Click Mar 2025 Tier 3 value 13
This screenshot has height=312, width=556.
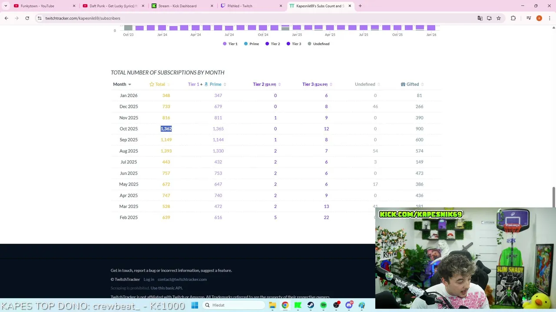click(326, 206)
